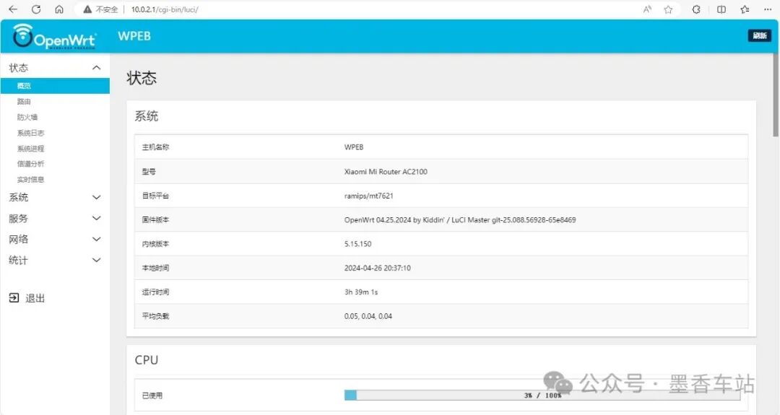
Task: Click the 本地时间 row label
Action: click(155, 268)
